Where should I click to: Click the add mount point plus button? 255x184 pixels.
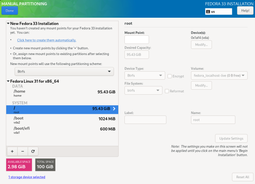[12, 151]
